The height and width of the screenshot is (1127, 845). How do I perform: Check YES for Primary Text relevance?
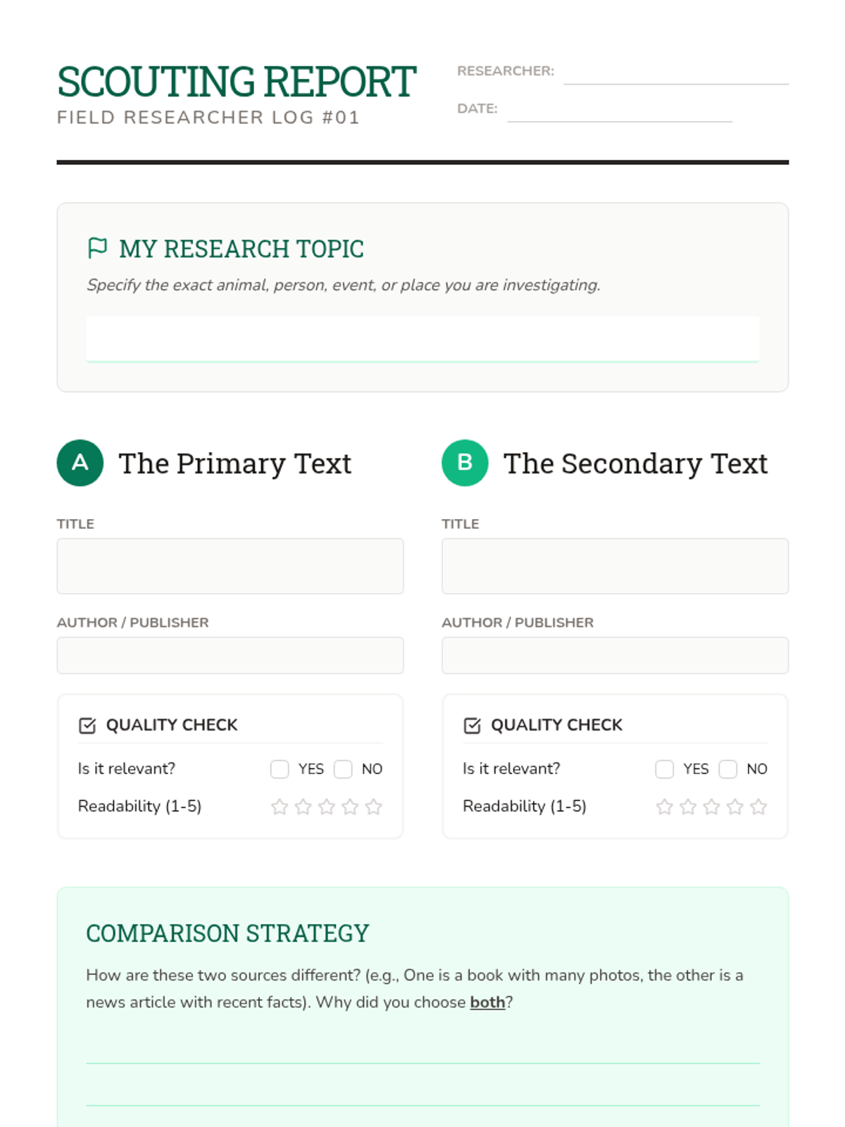(280, 769)
